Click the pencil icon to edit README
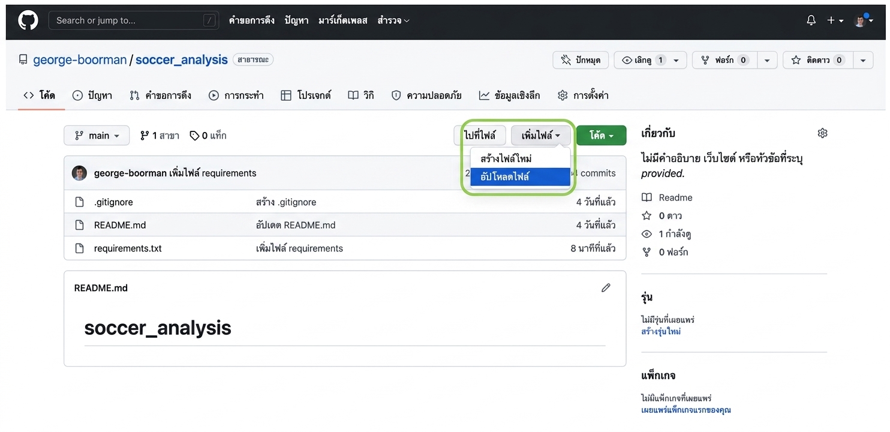 point(606,288)
